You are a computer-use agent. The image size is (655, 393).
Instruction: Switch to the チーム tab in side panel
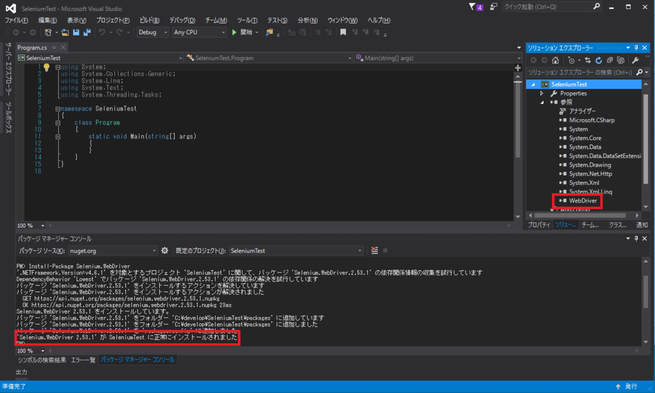click(x=590, y=225)
